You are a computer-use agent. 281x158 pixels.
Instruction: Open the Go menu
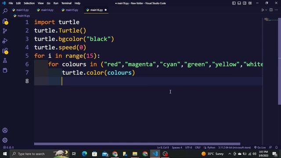[48, 3]
